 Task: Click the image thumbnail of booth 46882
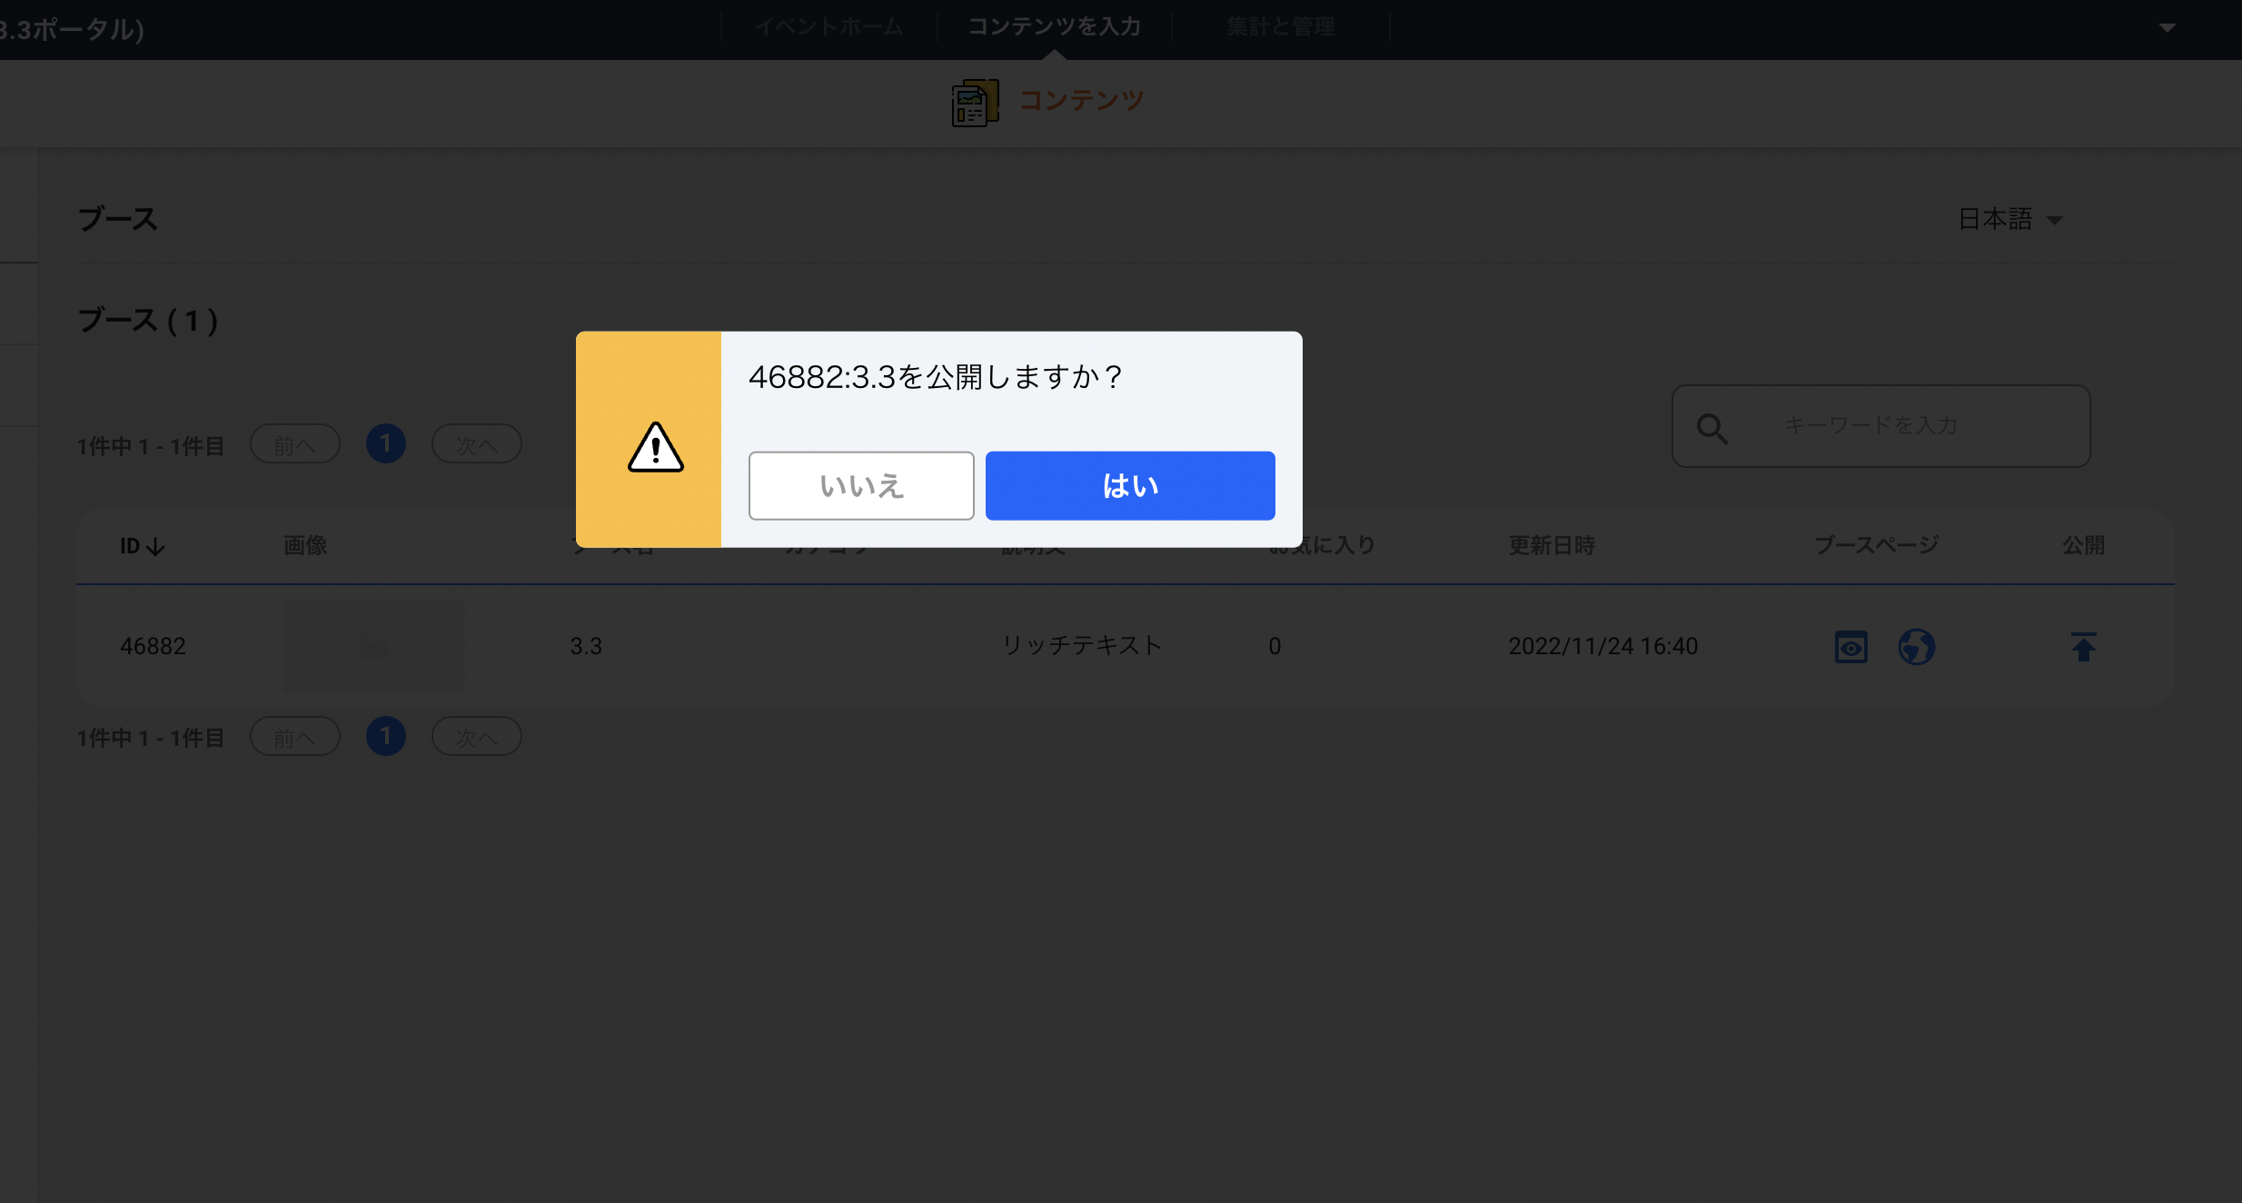point(374,646)
